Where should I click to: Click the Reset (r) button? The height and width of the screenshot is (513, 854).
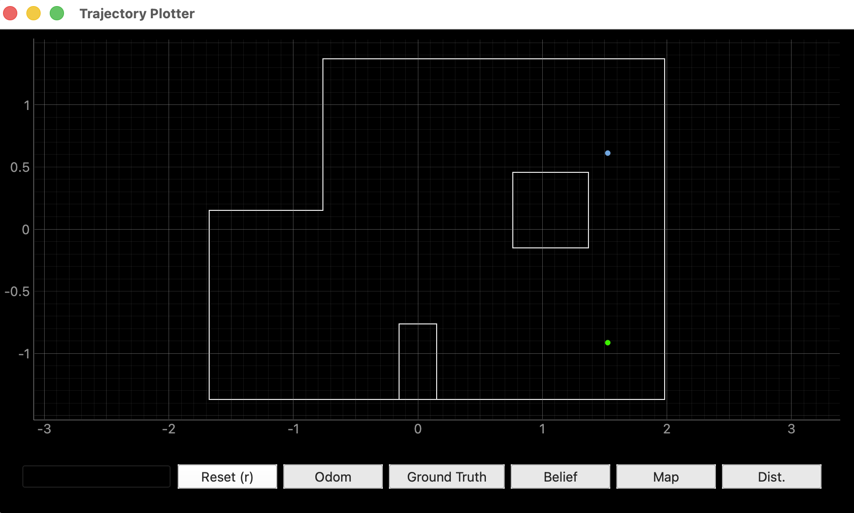coord(227,477)
